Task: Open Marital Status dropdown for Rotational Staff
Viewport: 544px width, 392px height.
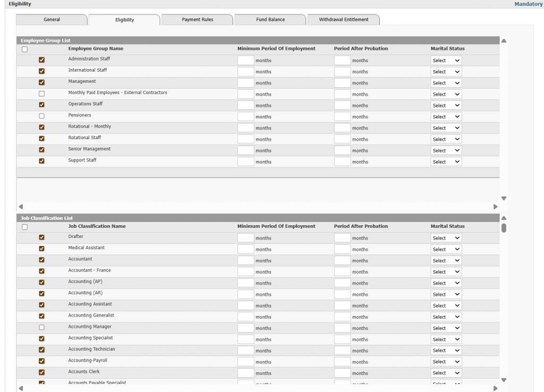Action: [446, 140]
